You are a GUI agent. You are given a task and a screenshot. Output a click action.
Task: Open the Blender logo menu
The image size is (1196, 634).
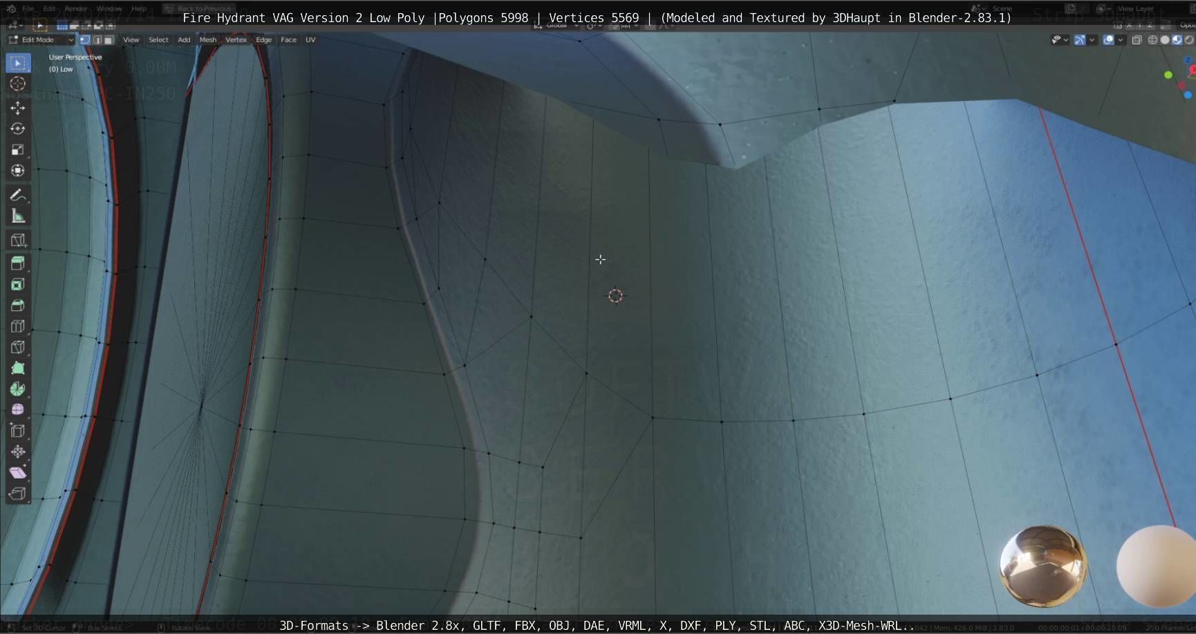(x=10, y=9)
